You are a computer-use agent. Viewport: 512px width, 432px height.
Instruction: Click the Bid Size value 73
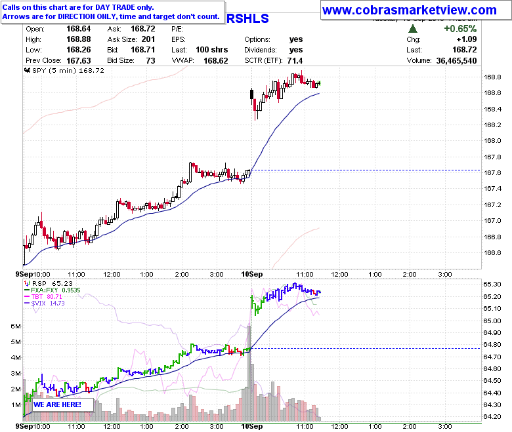click(150, 60)
